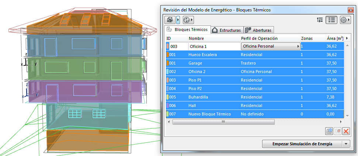Click the 0,00 area value

[330, 114]
